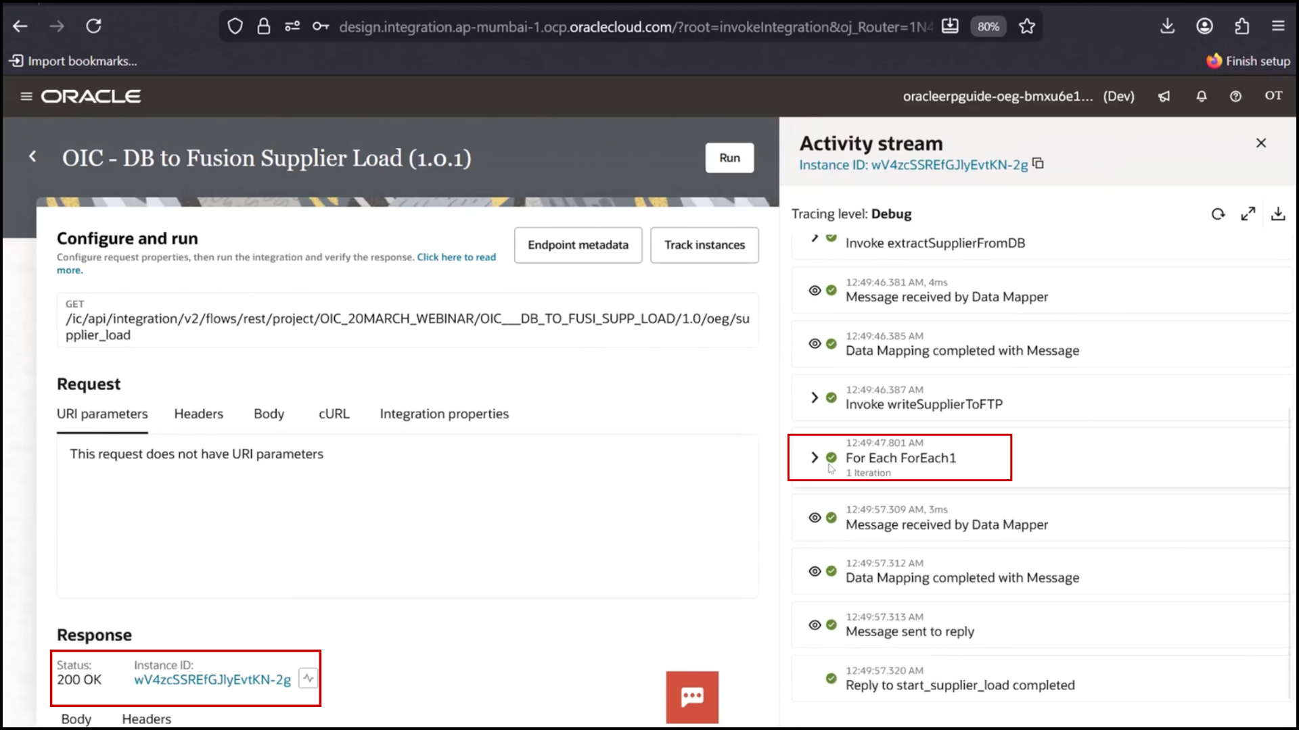1299x730 pixels.
Task: Open the Integration properties tab
Action: pos(444,414)
